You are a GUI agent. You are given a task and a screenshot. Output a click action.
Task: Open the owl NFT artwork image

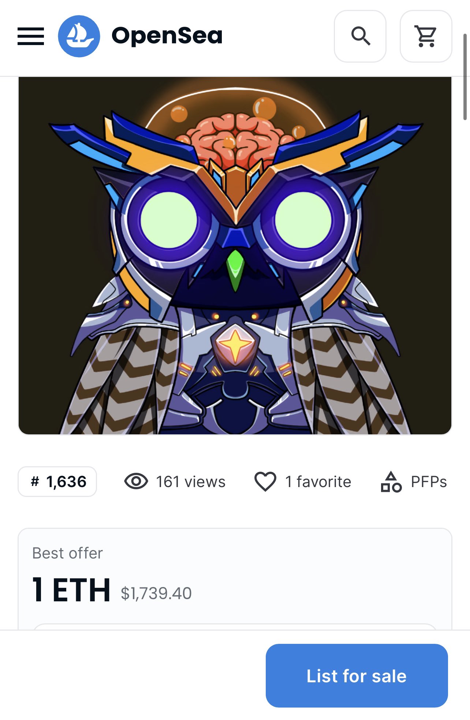pos(235,256)
